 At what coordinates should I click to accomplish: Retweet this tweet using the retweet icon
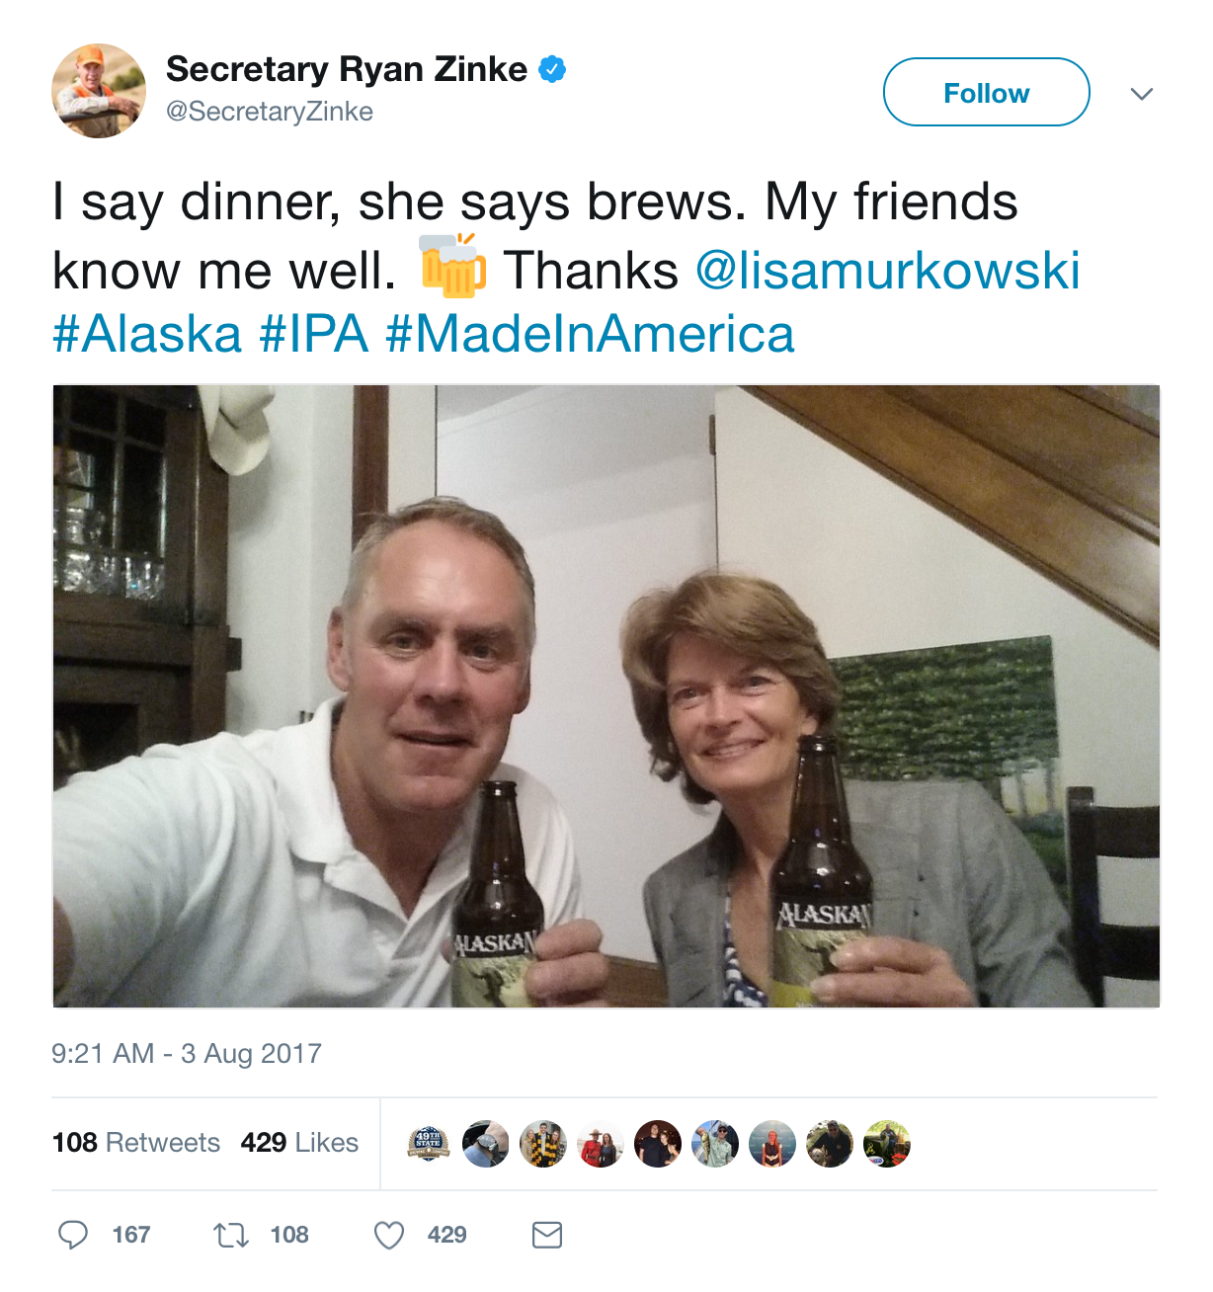click(x=231, y=1235)
